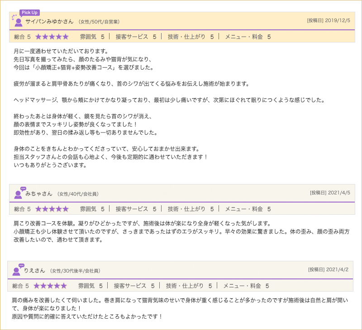
Task: Click reviewer name サイパンみゆかさん
Action: click(x=49, y=22)
